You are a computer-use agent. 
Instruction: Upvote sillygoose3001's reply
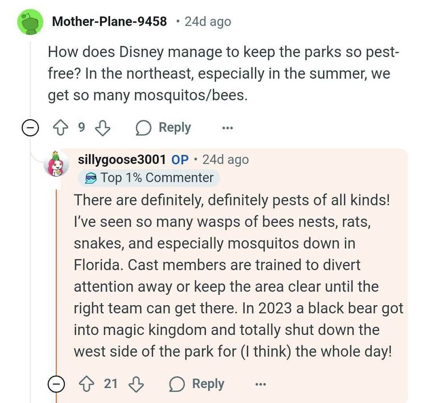(x=87, y=384)
